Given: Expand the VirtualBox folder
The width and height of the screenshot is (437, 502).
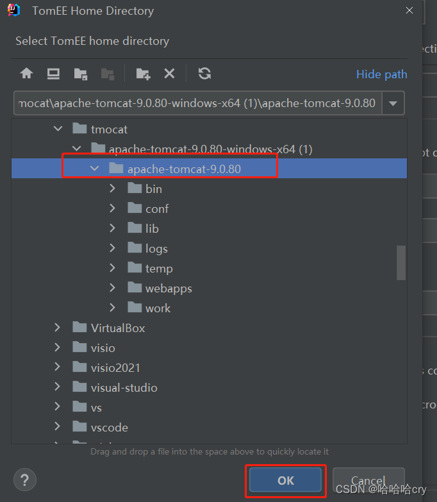Looking at the screenshot, I should (57, 327).
